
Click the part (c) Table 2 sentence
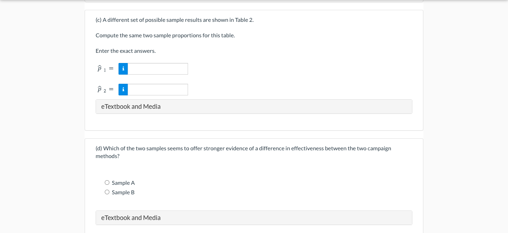(175, 20)
